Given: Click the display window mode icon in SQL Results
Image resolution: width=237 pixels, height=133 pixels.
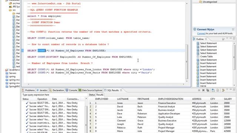Looking at the screenshot, I should point(213,90).
